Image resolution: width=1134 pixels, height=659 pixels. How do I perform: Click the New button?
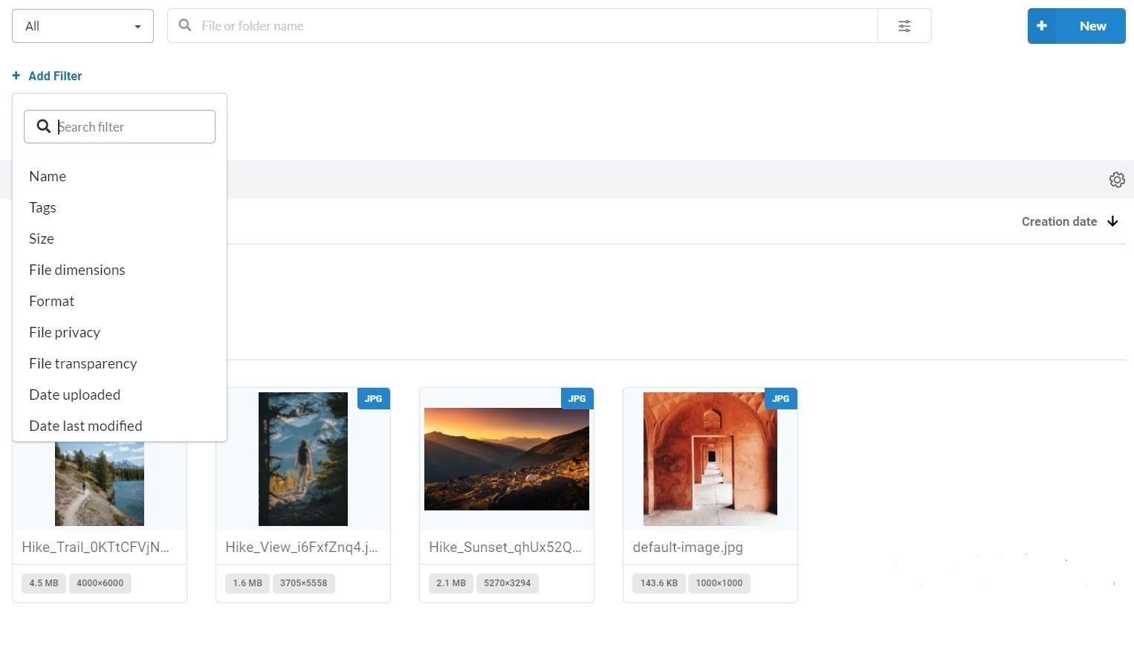(x=1076, y=26)
